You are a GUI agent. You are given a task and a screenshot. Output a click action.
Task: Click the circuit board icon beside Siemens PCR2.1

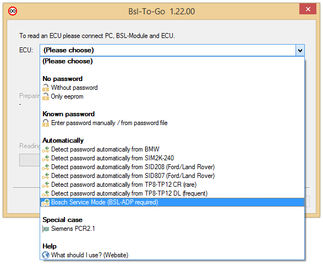(46, 229)
